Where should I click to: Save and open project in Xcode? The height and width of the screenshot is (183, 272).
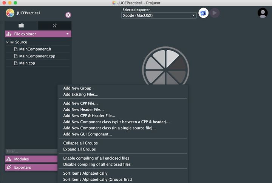click(x=203, y=13)
